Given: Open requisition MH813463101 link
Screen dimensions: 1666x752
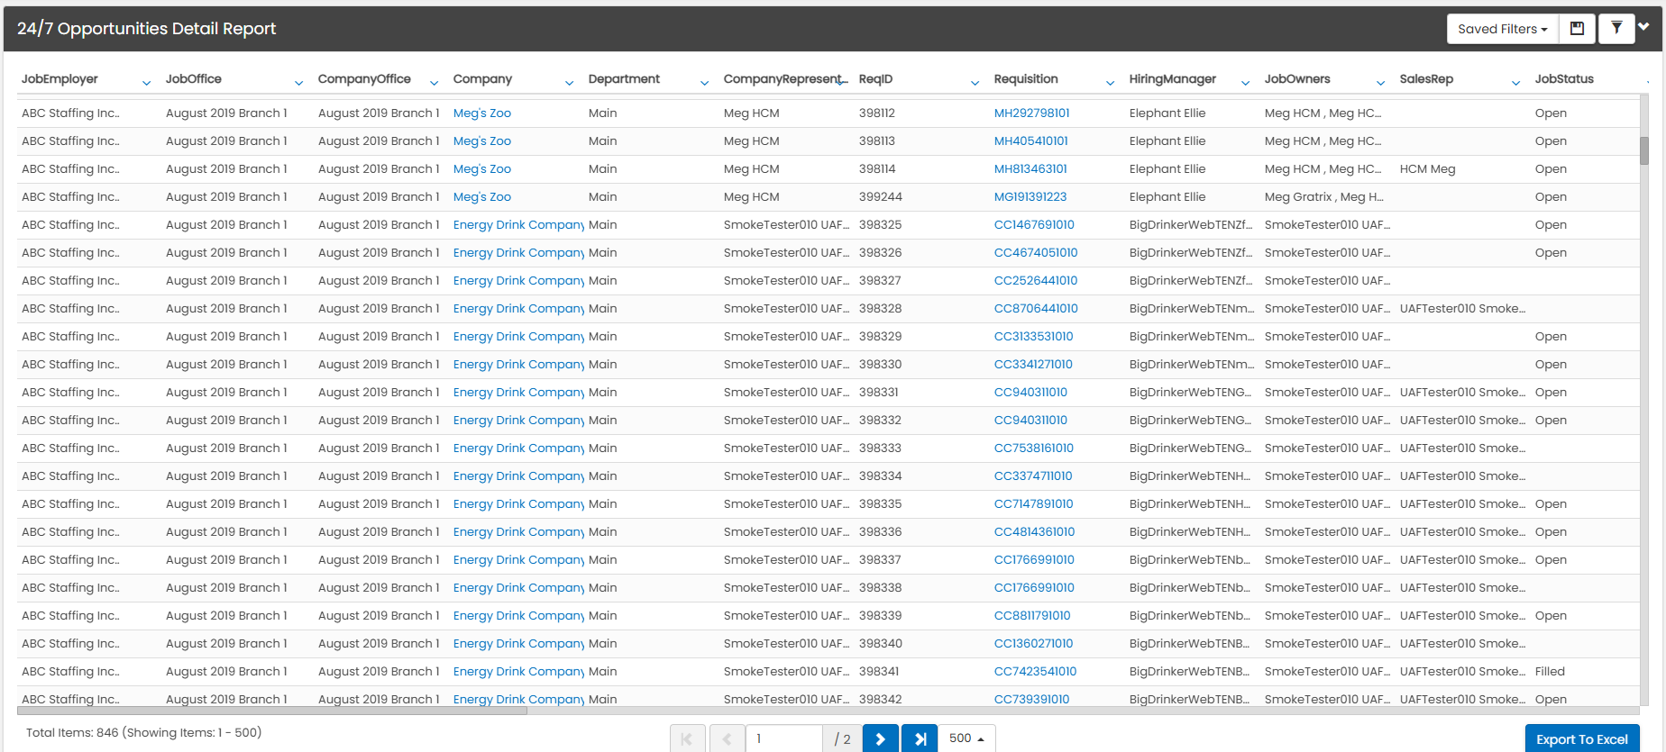Looking at the screenshot, I should click(x=1030, y=169).
